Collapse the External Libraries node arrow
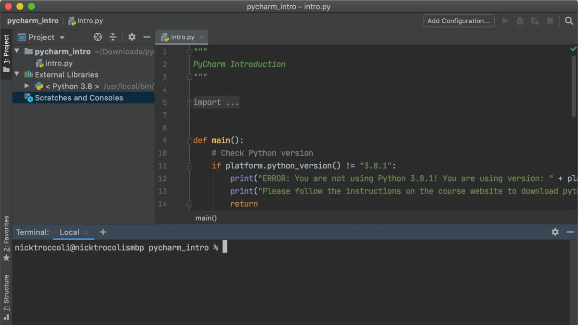The height and width of the screenshot is (325, 578). pyautogui.click(x=17, y=74)
